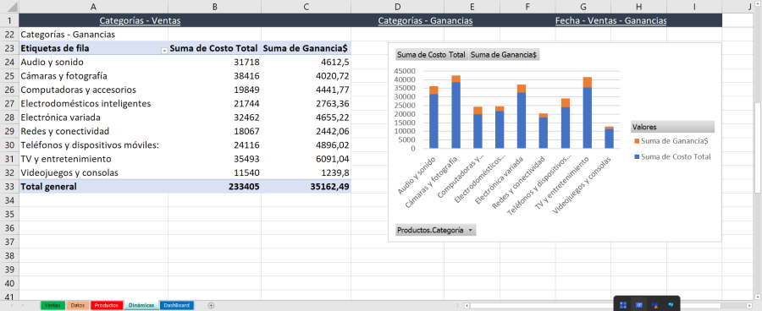762x311 pixels.
Task: Select the blue Suma de Costo Total legend swatch
Action: pyautogui.click(x=637, y=156)
